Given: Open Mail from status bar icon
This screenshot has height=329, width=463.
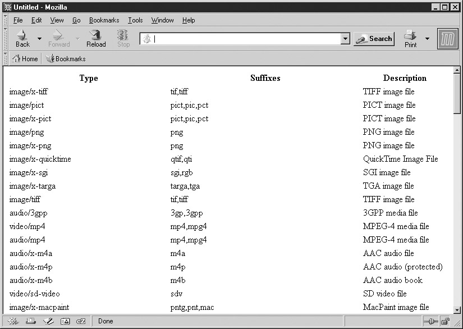Looking at the screenshot, I should click(x=30, y=321).
